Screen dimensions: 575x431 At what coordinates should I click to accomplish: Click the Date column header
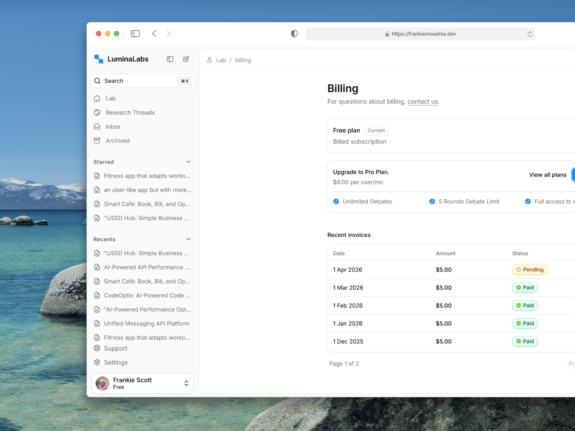(x=339, y=253)
